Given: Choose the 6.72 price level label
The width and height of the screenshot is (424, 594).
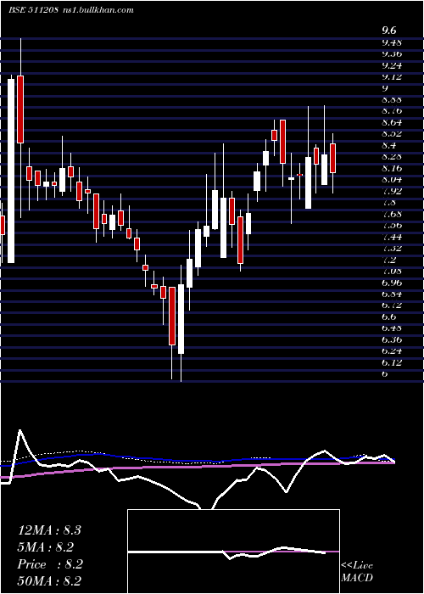Looking at the screenshot, I should point(392,305).
